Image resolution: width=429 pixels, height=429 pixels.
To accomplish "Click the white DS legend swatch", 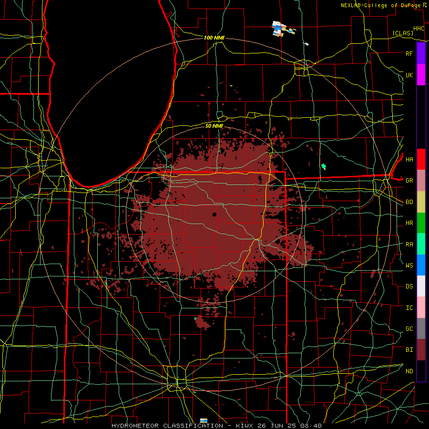I will point(421,286).
